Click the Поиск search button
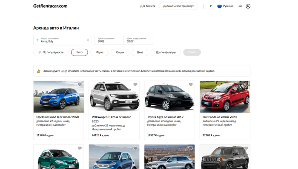The image size is (298, 169). point(192,52)
